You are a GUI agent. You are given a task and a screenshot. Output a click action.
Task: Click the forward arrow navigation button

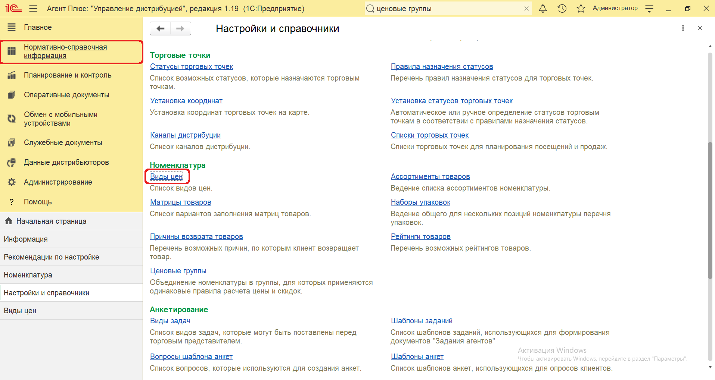(x=181, y=28)
